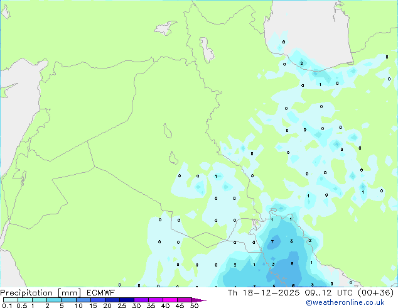Click the 0.1–0.5 mm legend color box

pyautogui.click(x=11, y=300)
